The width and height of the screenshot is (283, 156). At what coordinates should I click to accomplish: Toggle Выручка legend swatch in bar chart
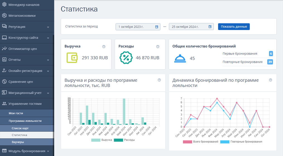pyautogui.click(x=96, y=140)
